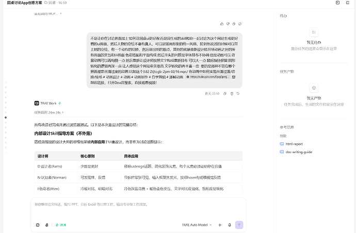The height and width of the screenshot is (233, 356).
Task: Click the thumbs-down feedback icon
Action: 228,24
